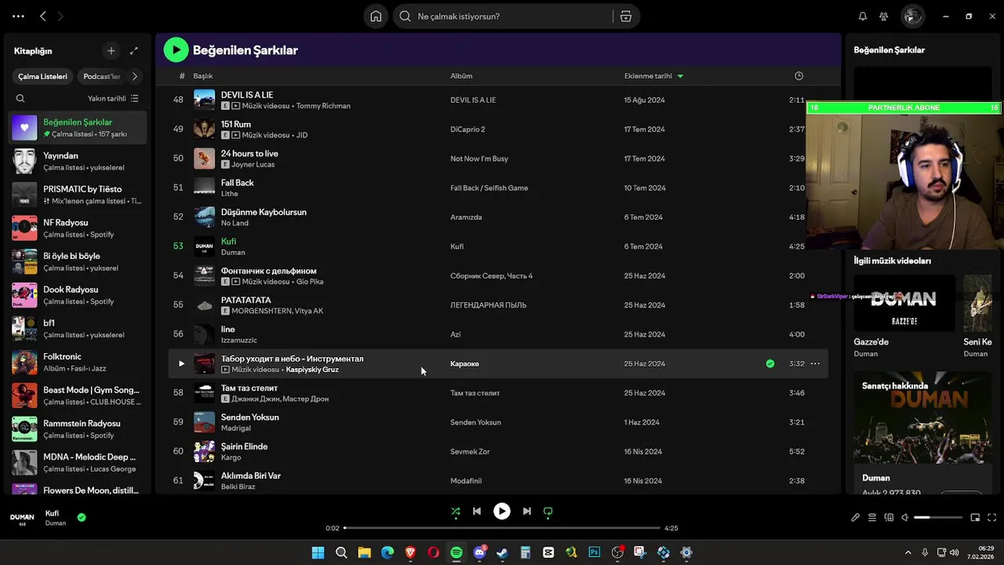Open lyrics microphone icon
The height and width of the screenshot is (565, 1004).
click(x=856, y=518)
